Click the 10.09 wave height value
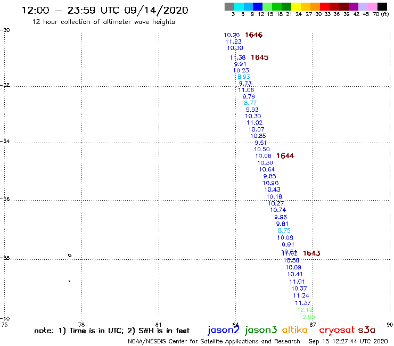The image size is (394, 346). click(293, 268)
